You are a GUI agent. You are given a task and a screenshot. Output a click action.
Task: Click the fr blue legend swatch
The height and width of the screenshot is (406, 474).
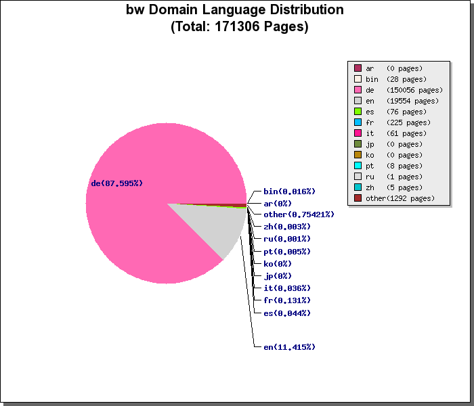358,122
